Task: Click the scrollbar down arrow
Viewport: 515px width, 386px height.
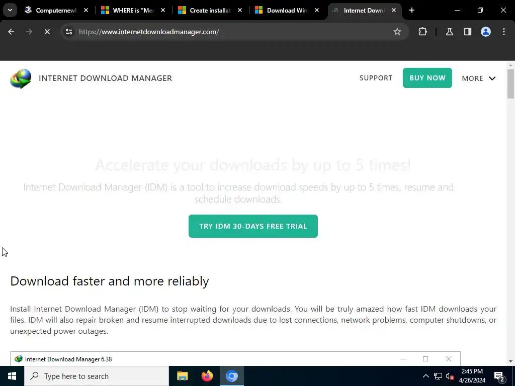Action: click(510, 361)
